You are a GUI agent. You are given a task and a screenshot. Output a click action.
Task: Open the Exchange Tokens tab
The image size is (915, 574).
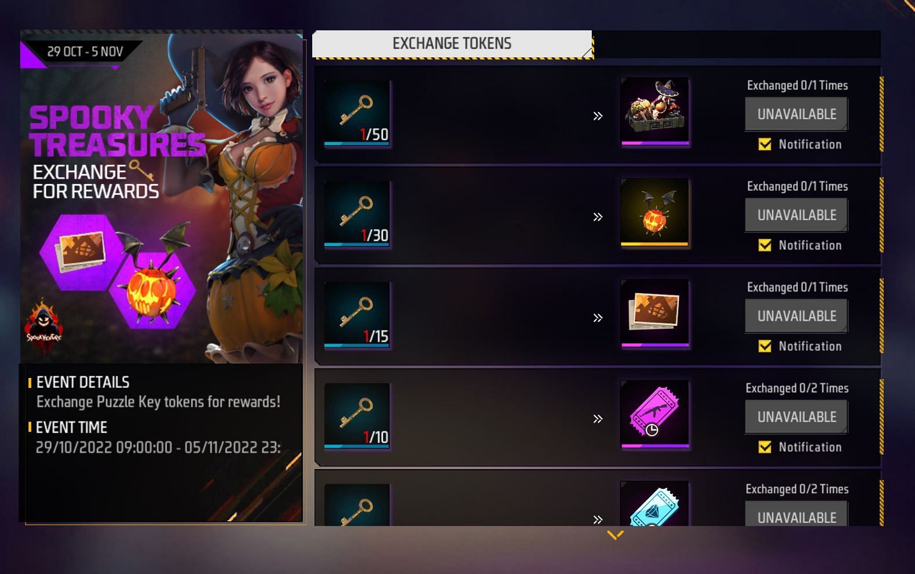[x=452, y=44]
